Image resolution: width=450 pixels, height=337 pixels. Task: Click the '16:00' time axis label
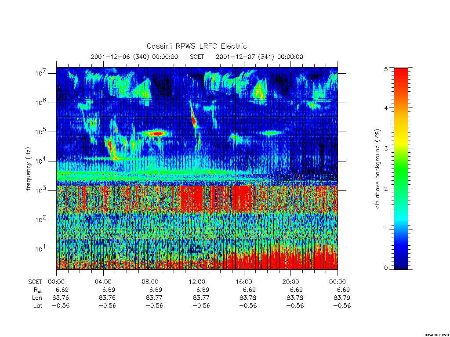[x=244, y=282]
